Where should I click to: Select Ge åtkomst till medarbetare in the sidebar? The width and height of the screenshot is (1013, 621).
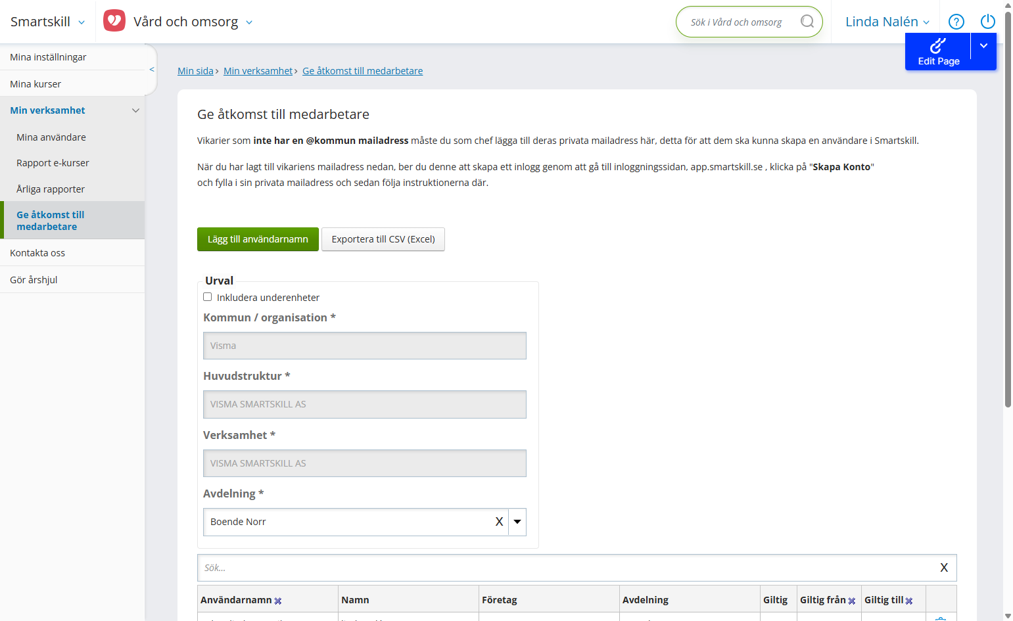[72, 221]
